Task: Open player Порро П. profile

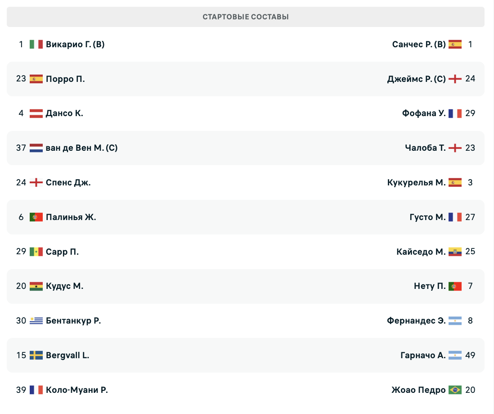Action: pyautogui.click(x=65, y=79)
